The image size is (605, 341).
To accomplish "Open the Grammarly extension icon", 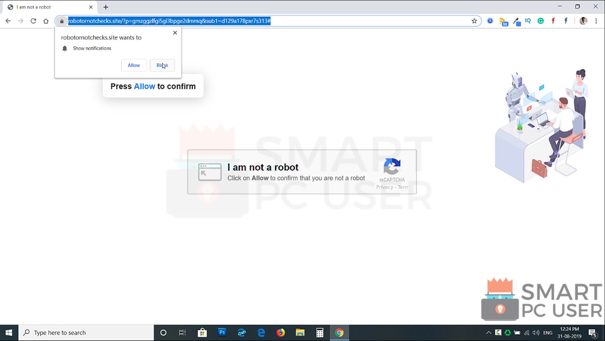I will (540, 21).
